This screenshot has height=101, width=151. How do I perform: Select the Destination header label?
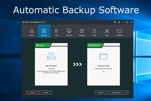[x=94, y=45]
